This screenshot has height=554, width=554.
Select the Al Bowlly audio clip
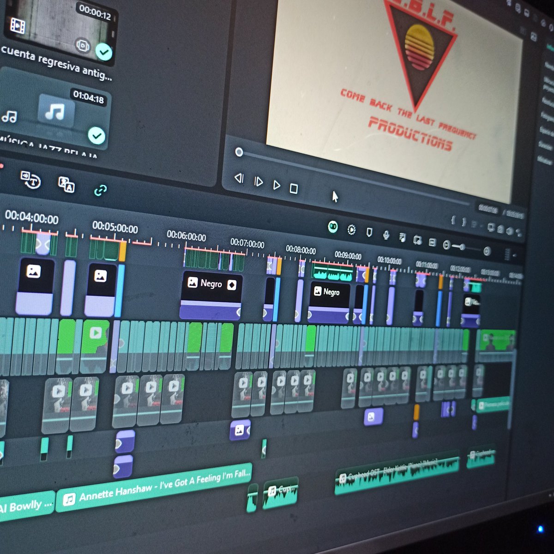27,507
